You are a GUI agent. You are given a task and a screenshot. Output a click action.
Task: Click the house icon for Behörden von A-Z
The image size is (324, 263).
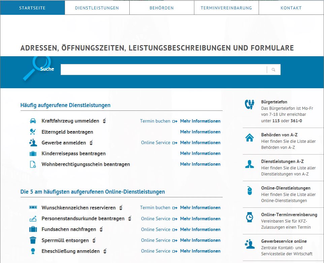point(250,138)
